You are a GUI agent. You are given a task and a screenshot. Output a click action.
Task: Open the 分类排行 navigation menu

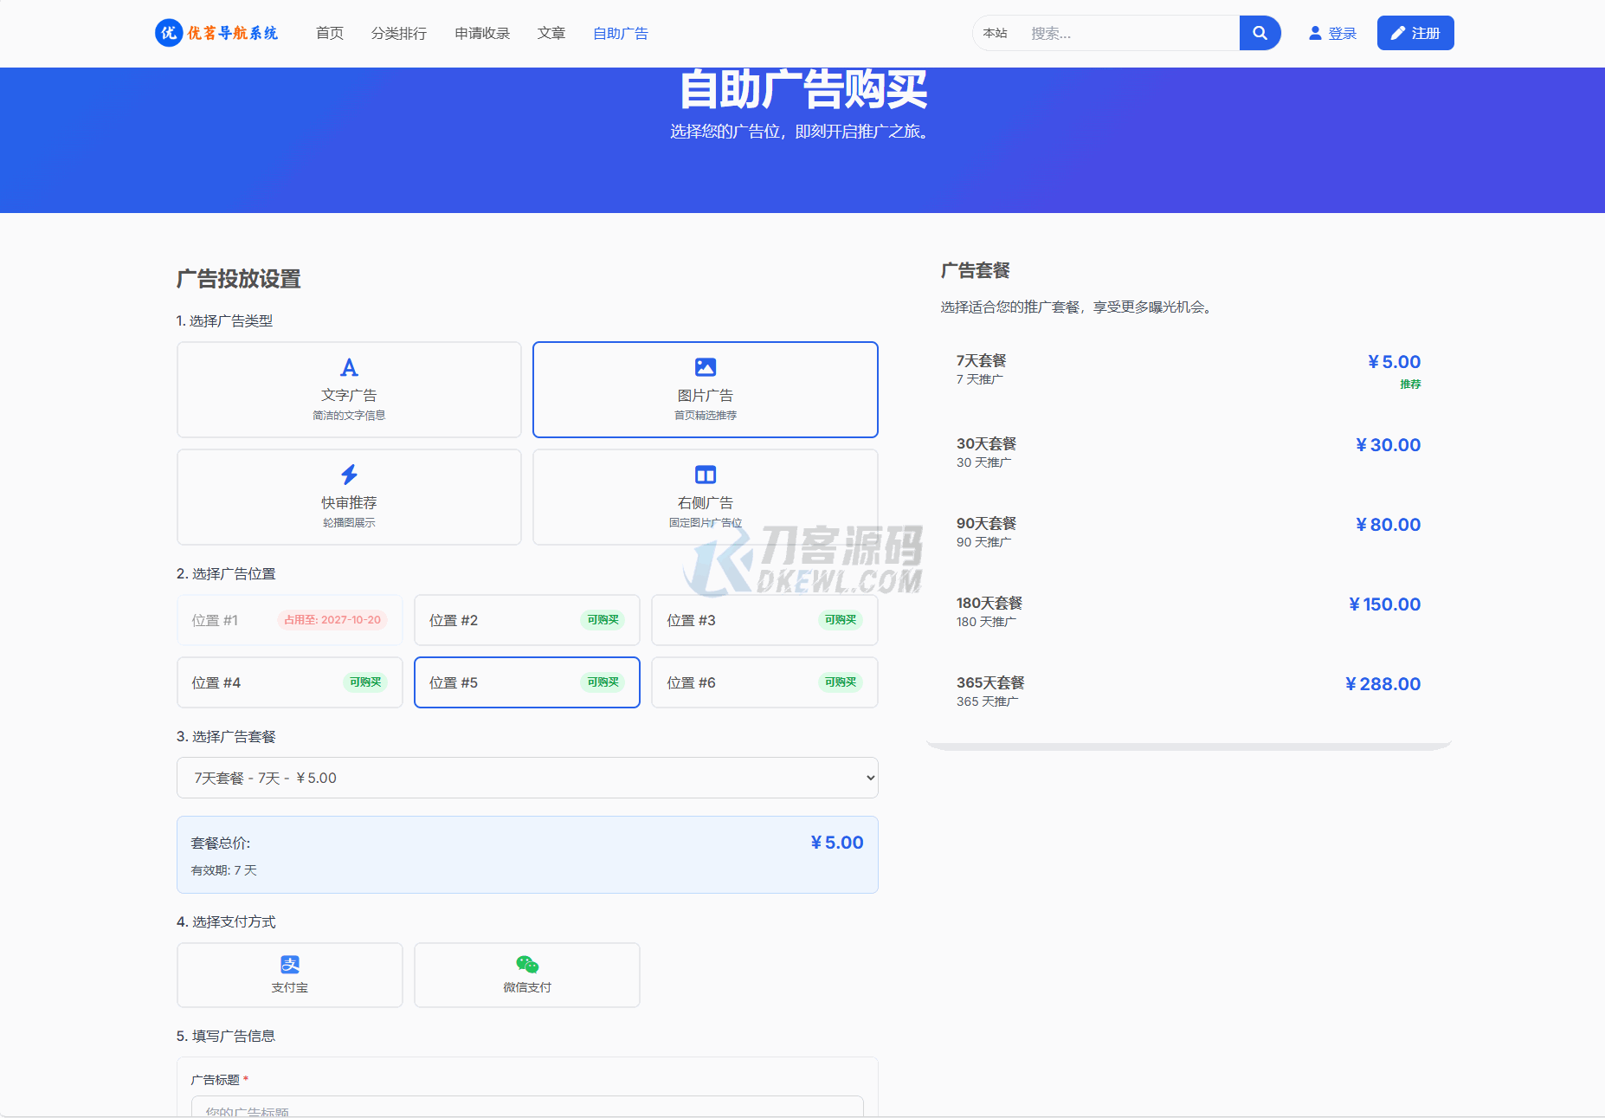pos(398,33)
